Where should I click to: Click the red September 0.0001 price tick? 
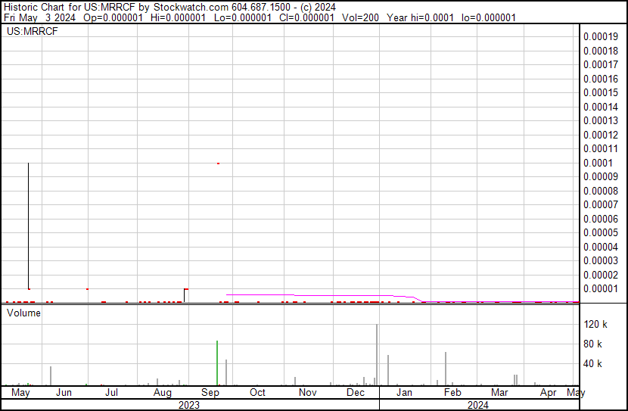(218, 163)
